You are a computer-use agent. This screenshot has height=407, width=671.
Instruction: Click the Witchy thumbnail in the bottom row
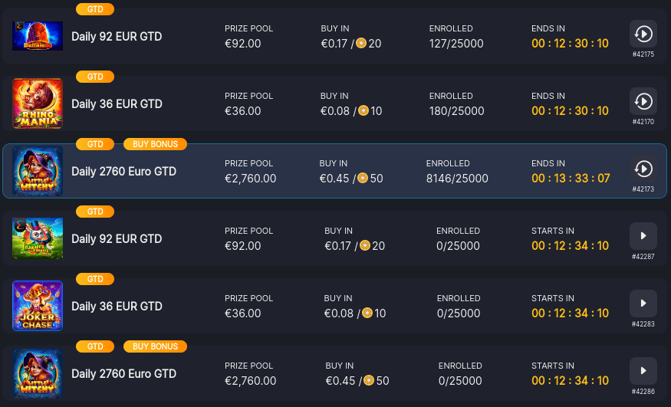pos(38,373)
